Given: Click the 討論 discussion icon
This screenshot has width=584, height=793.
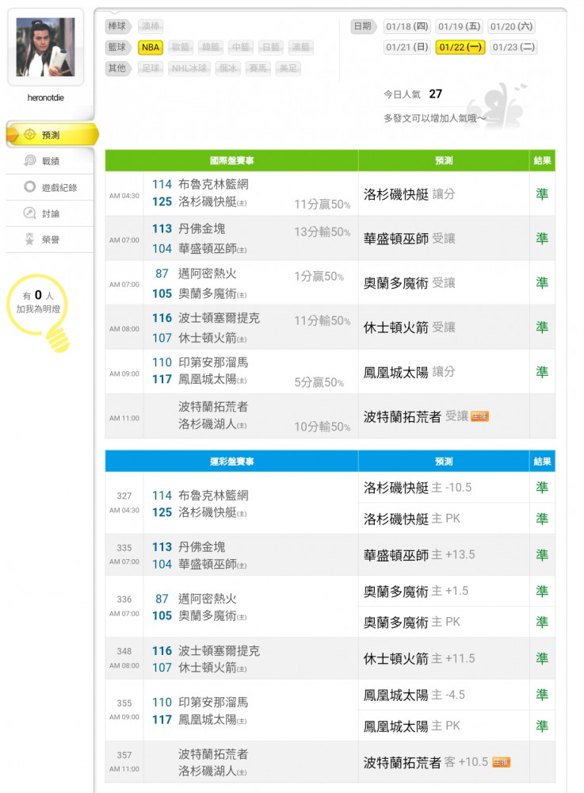Looking at the screenshot, I should (30, 213).
